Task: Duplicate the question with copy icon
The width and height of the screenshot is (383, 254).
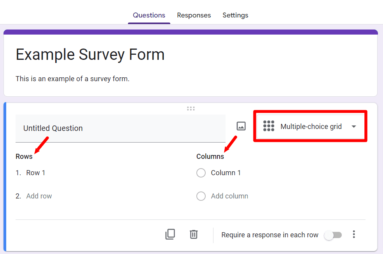Action: pos(170,234)
